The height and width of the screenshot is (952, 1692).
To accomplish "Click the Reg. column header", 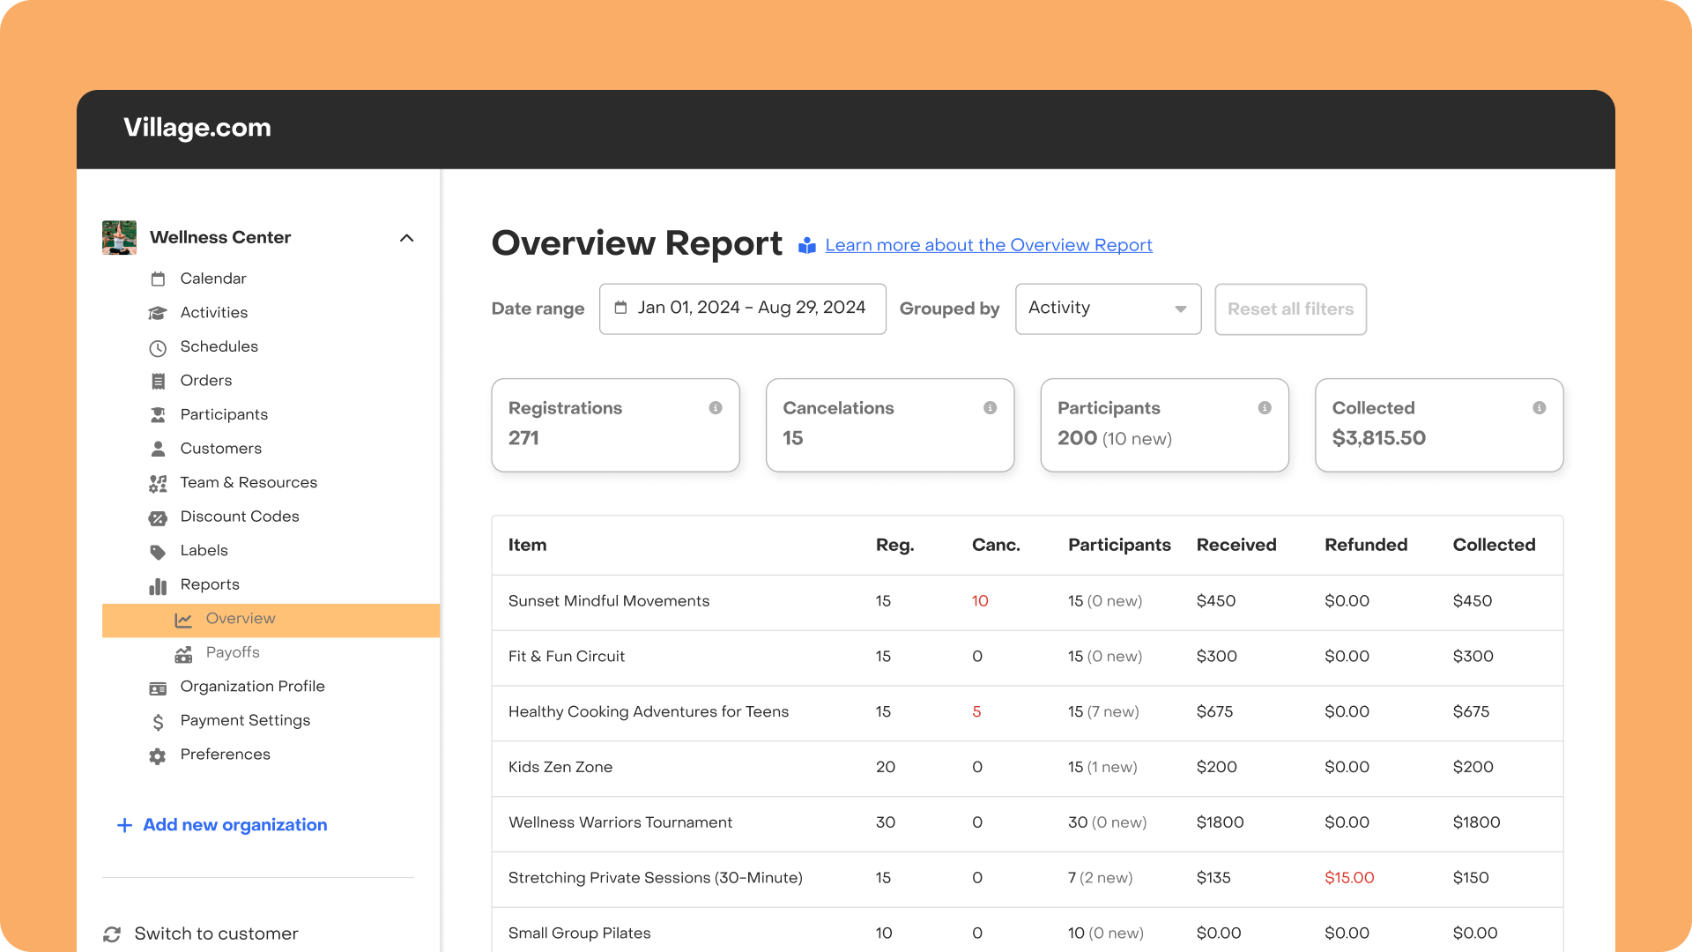I will coord(894,546).
